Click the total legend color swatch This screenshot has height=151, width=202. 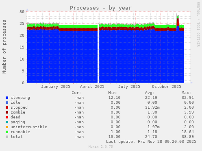pos(7,137)
